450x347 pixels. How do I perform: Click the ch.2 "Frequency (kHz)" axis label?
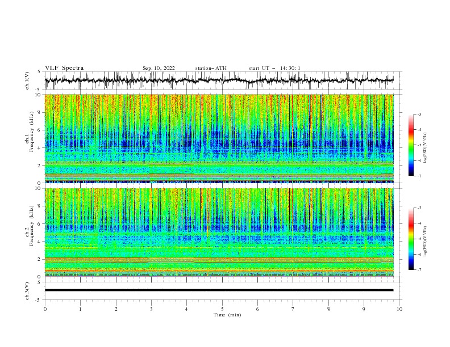[x=32, y=226]
